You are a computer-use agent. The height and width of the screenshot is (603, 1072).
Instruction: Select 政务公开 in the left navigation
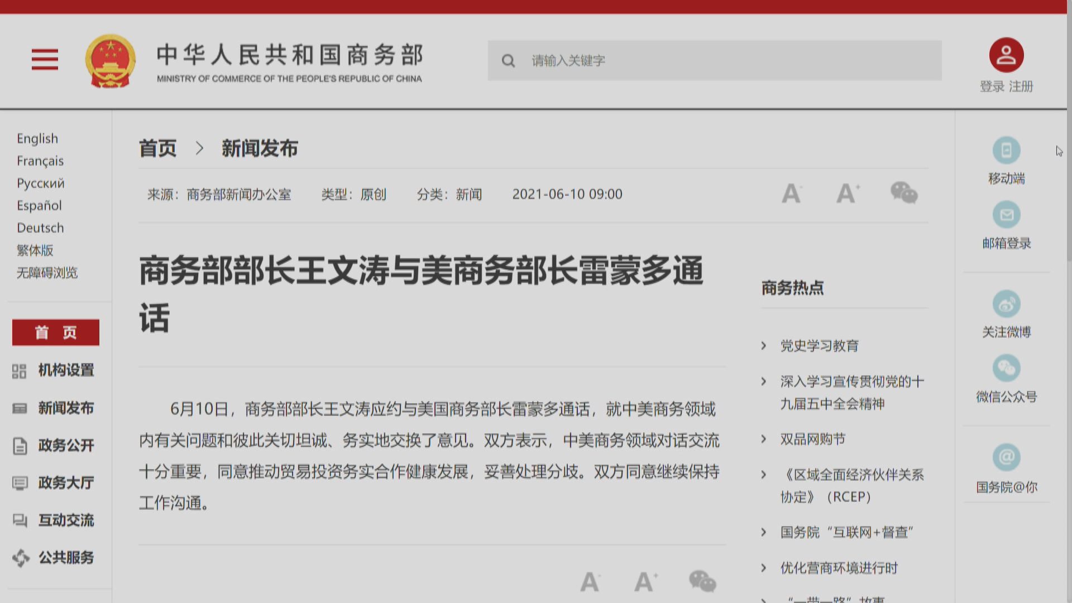click(x=65, y=446)
